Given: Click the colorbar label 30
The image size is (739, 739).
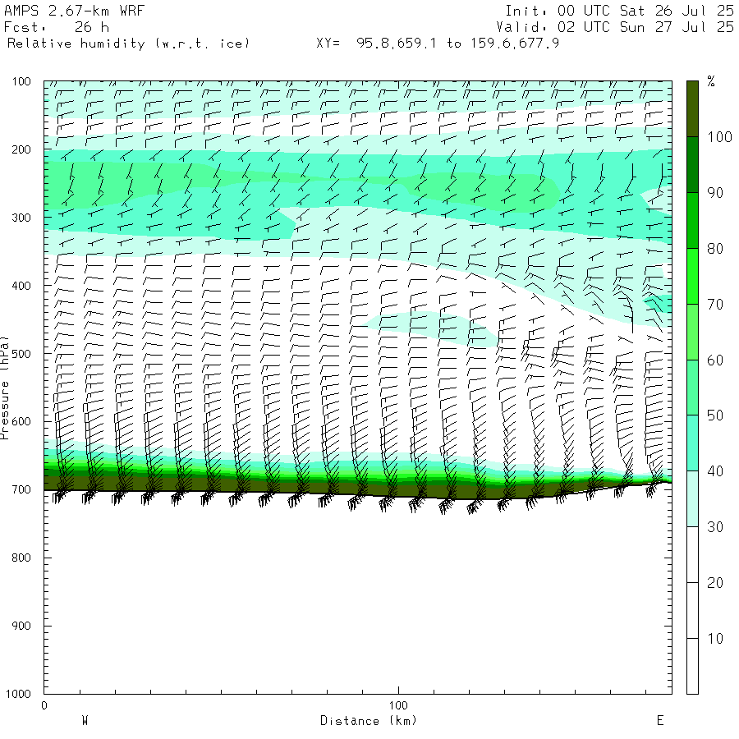Looking at the screenshot, I should [x=715, y=527].
